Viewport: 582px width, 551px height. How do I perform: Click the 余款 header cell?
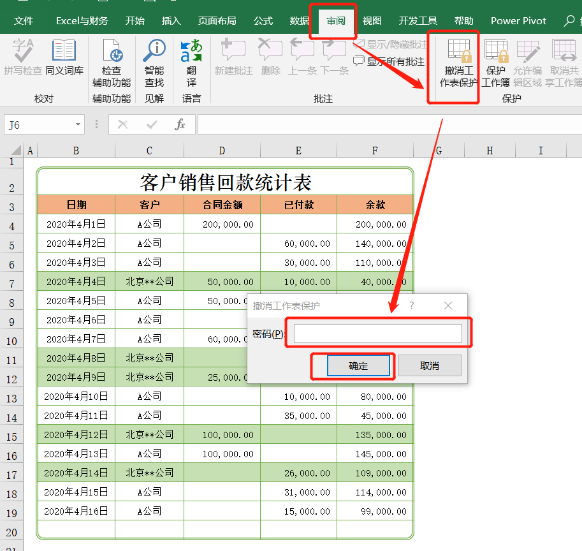(375, 205)
